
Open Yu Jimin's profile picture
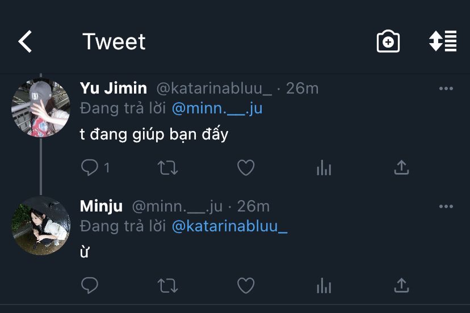(x=40, y=108)
